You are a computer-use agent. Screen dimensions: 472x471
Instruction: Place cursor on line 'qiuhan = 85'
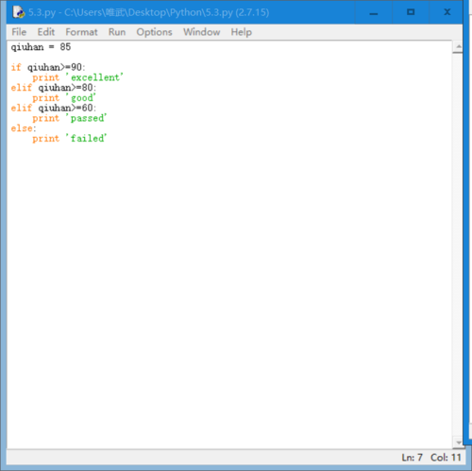[41, 47]
